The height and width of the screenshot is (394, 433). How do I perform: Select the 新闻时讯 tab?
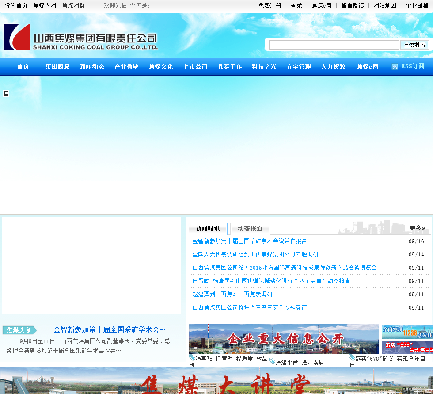click(208, 229)
